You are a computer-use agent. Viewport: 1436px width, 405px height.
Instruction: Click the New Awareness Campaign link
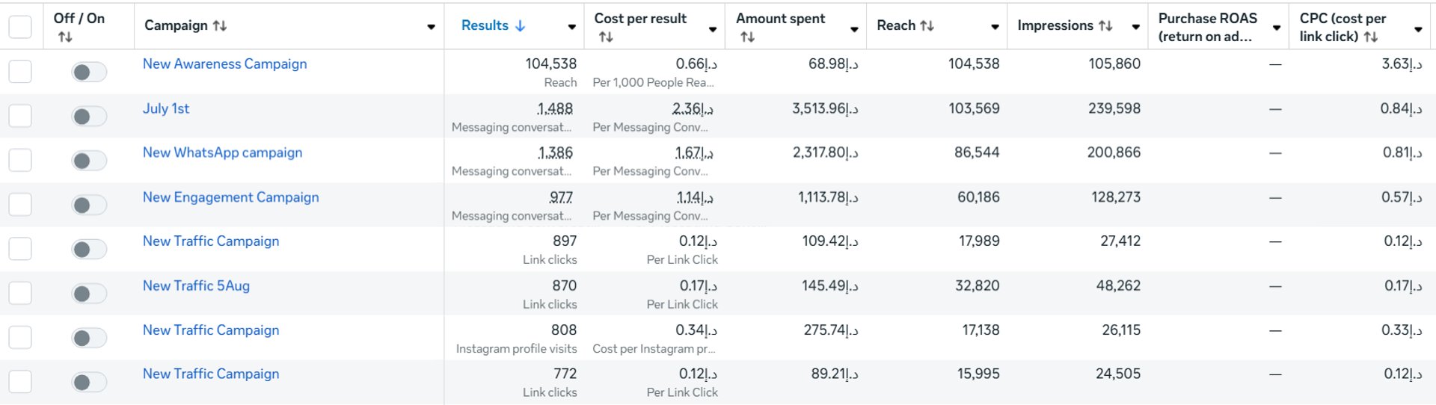pos(224,64)
